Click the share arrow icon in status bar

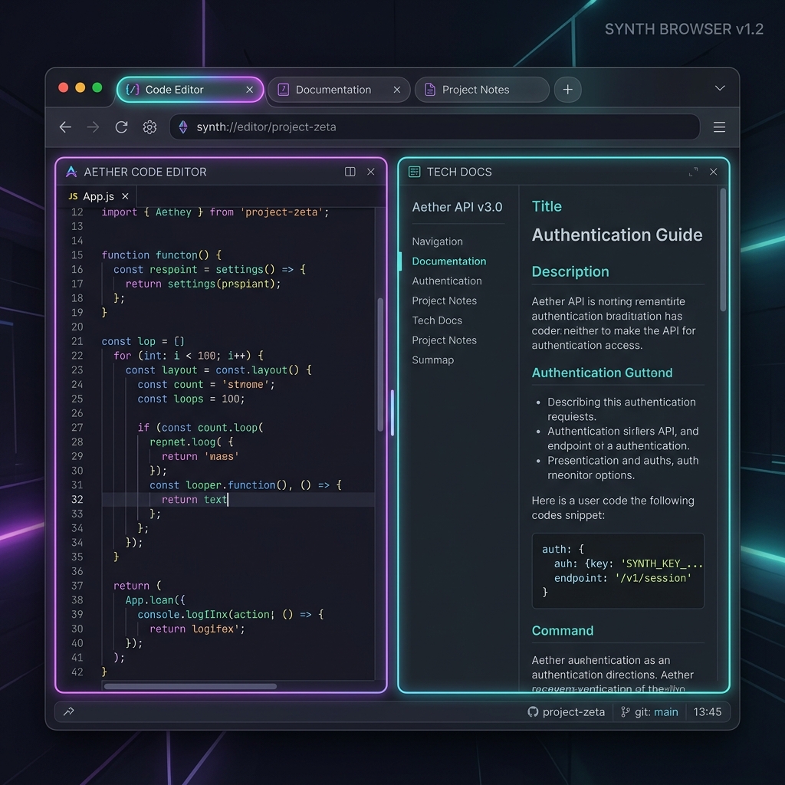(68, 711)
